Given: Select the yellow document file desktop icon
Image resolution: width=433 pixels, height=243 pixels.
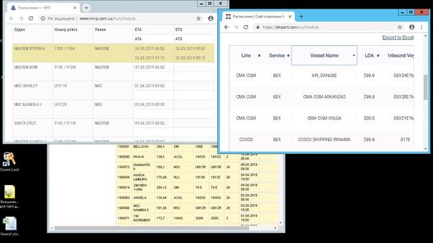Looking at the screenshot, I should click(9, 196).
